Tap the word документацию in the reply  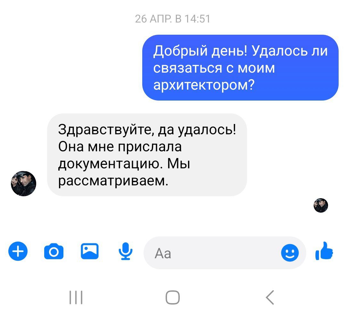tap(110, 164)
